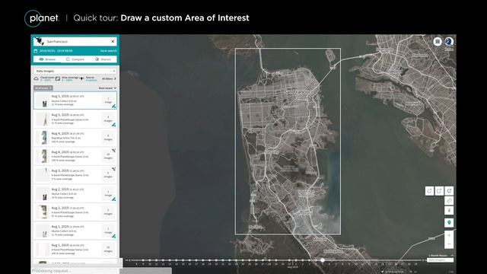Click the teal corner icon on Aug 5 SkySat row
The height and width of the screenshot is (274, 487).
[x=114, y=107]
